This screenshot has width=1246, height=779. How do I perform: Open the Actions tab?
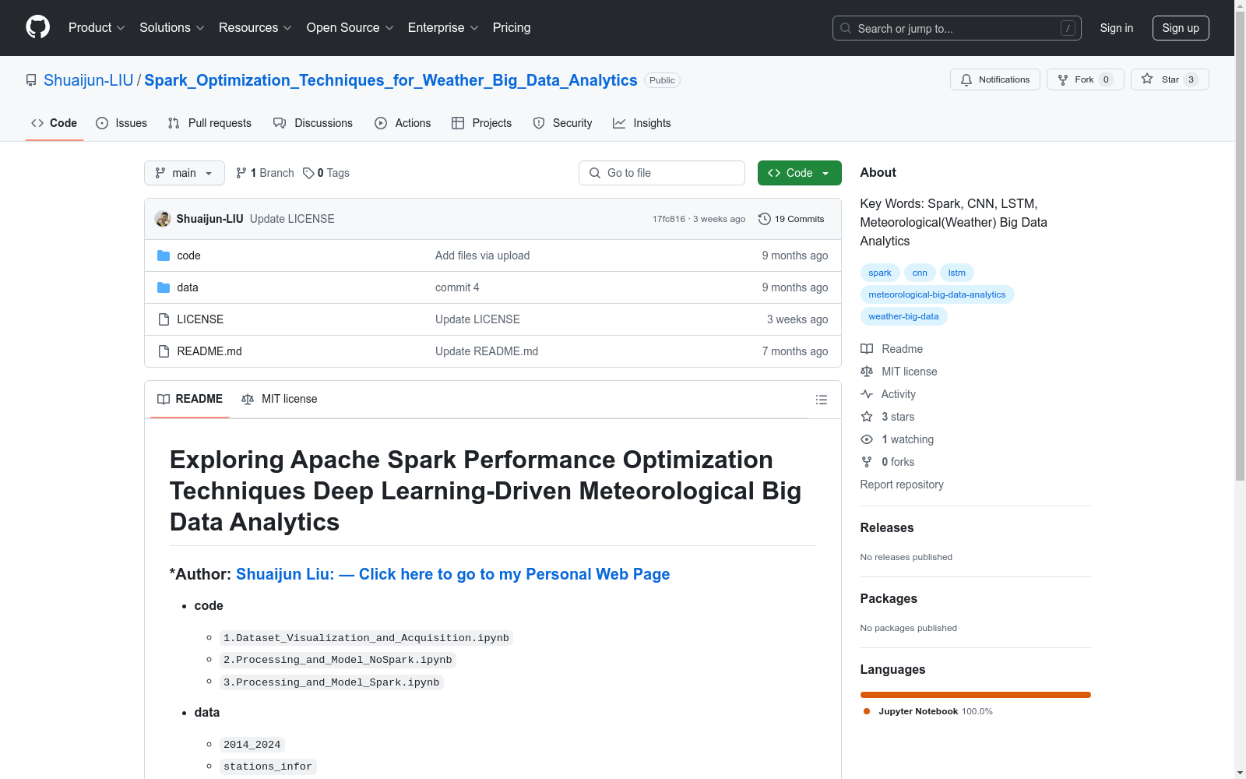click(403, 123)
